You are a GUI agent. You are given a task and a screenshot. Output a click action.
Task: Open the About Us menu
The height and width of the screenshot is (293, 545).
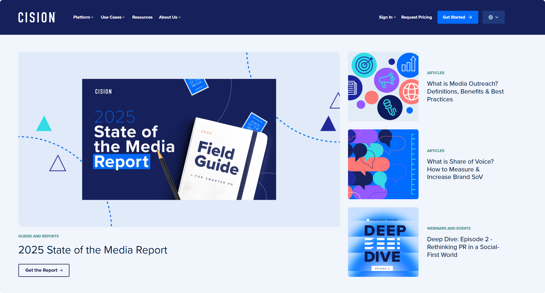(168, 17)
